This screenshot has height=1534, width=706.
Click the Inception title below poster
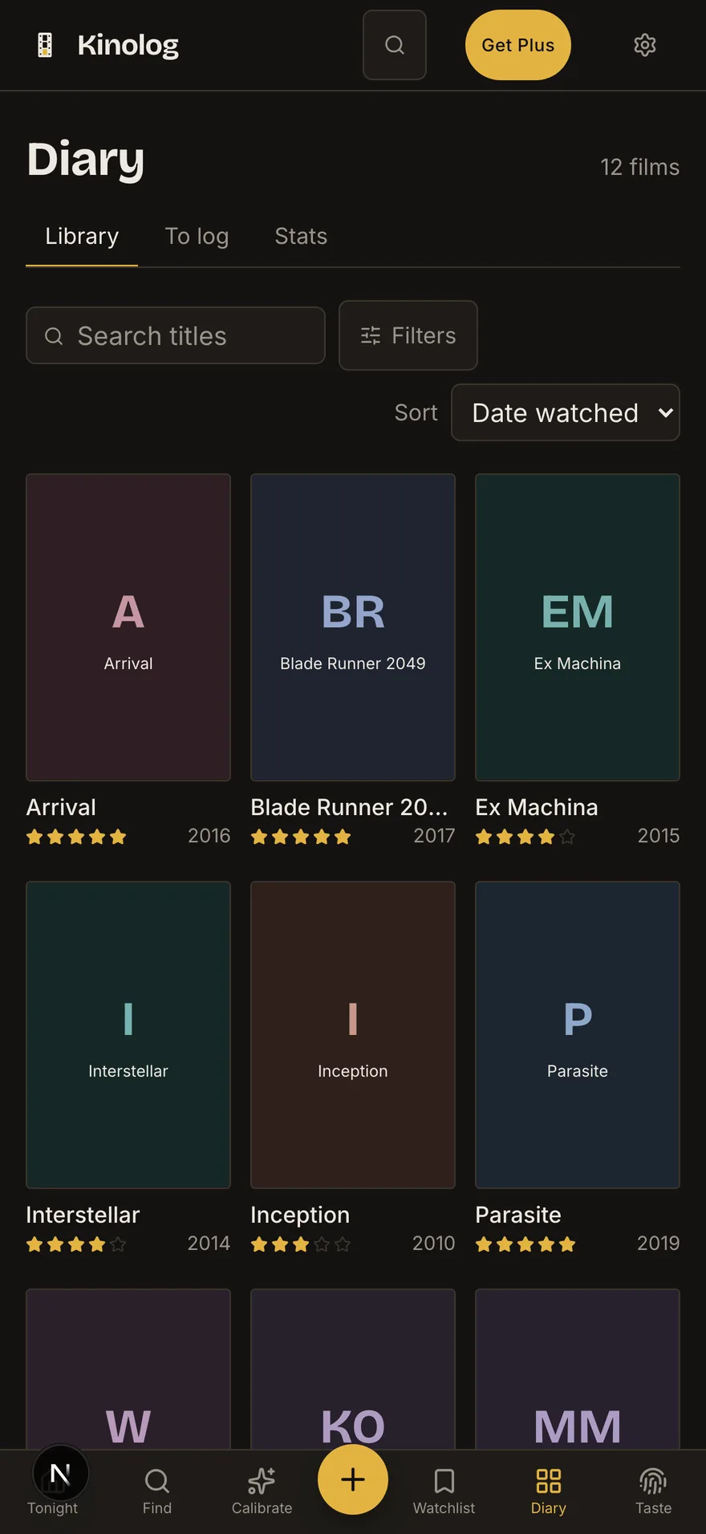(x=300, y=1215)
